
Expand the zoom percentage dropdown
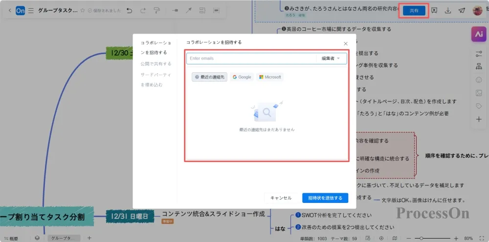point(468,239)
